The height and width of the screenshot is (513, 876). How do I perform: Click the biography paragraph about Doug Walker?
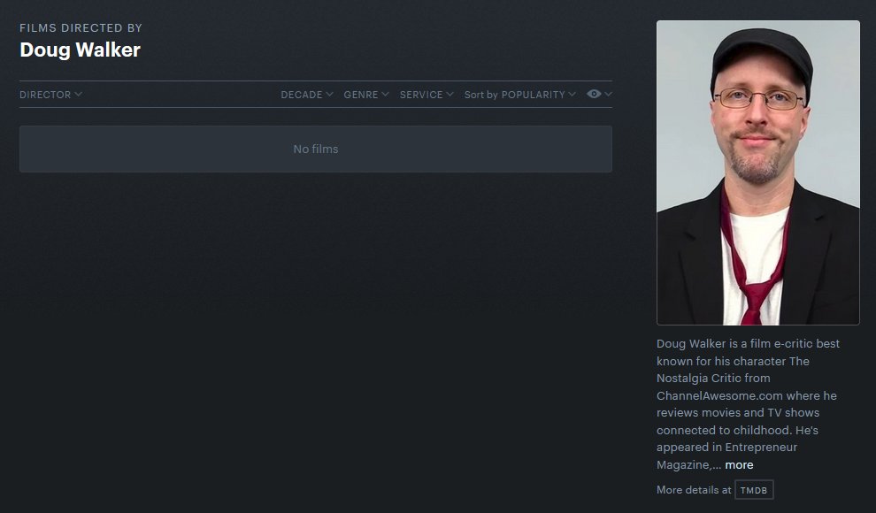(x=749, y=403)
